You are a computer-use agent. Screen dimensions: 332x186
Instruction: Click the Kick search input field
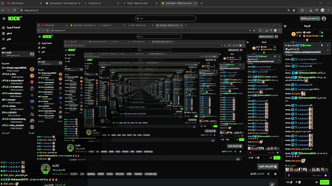pyautogui.click(x=165, y=18)
